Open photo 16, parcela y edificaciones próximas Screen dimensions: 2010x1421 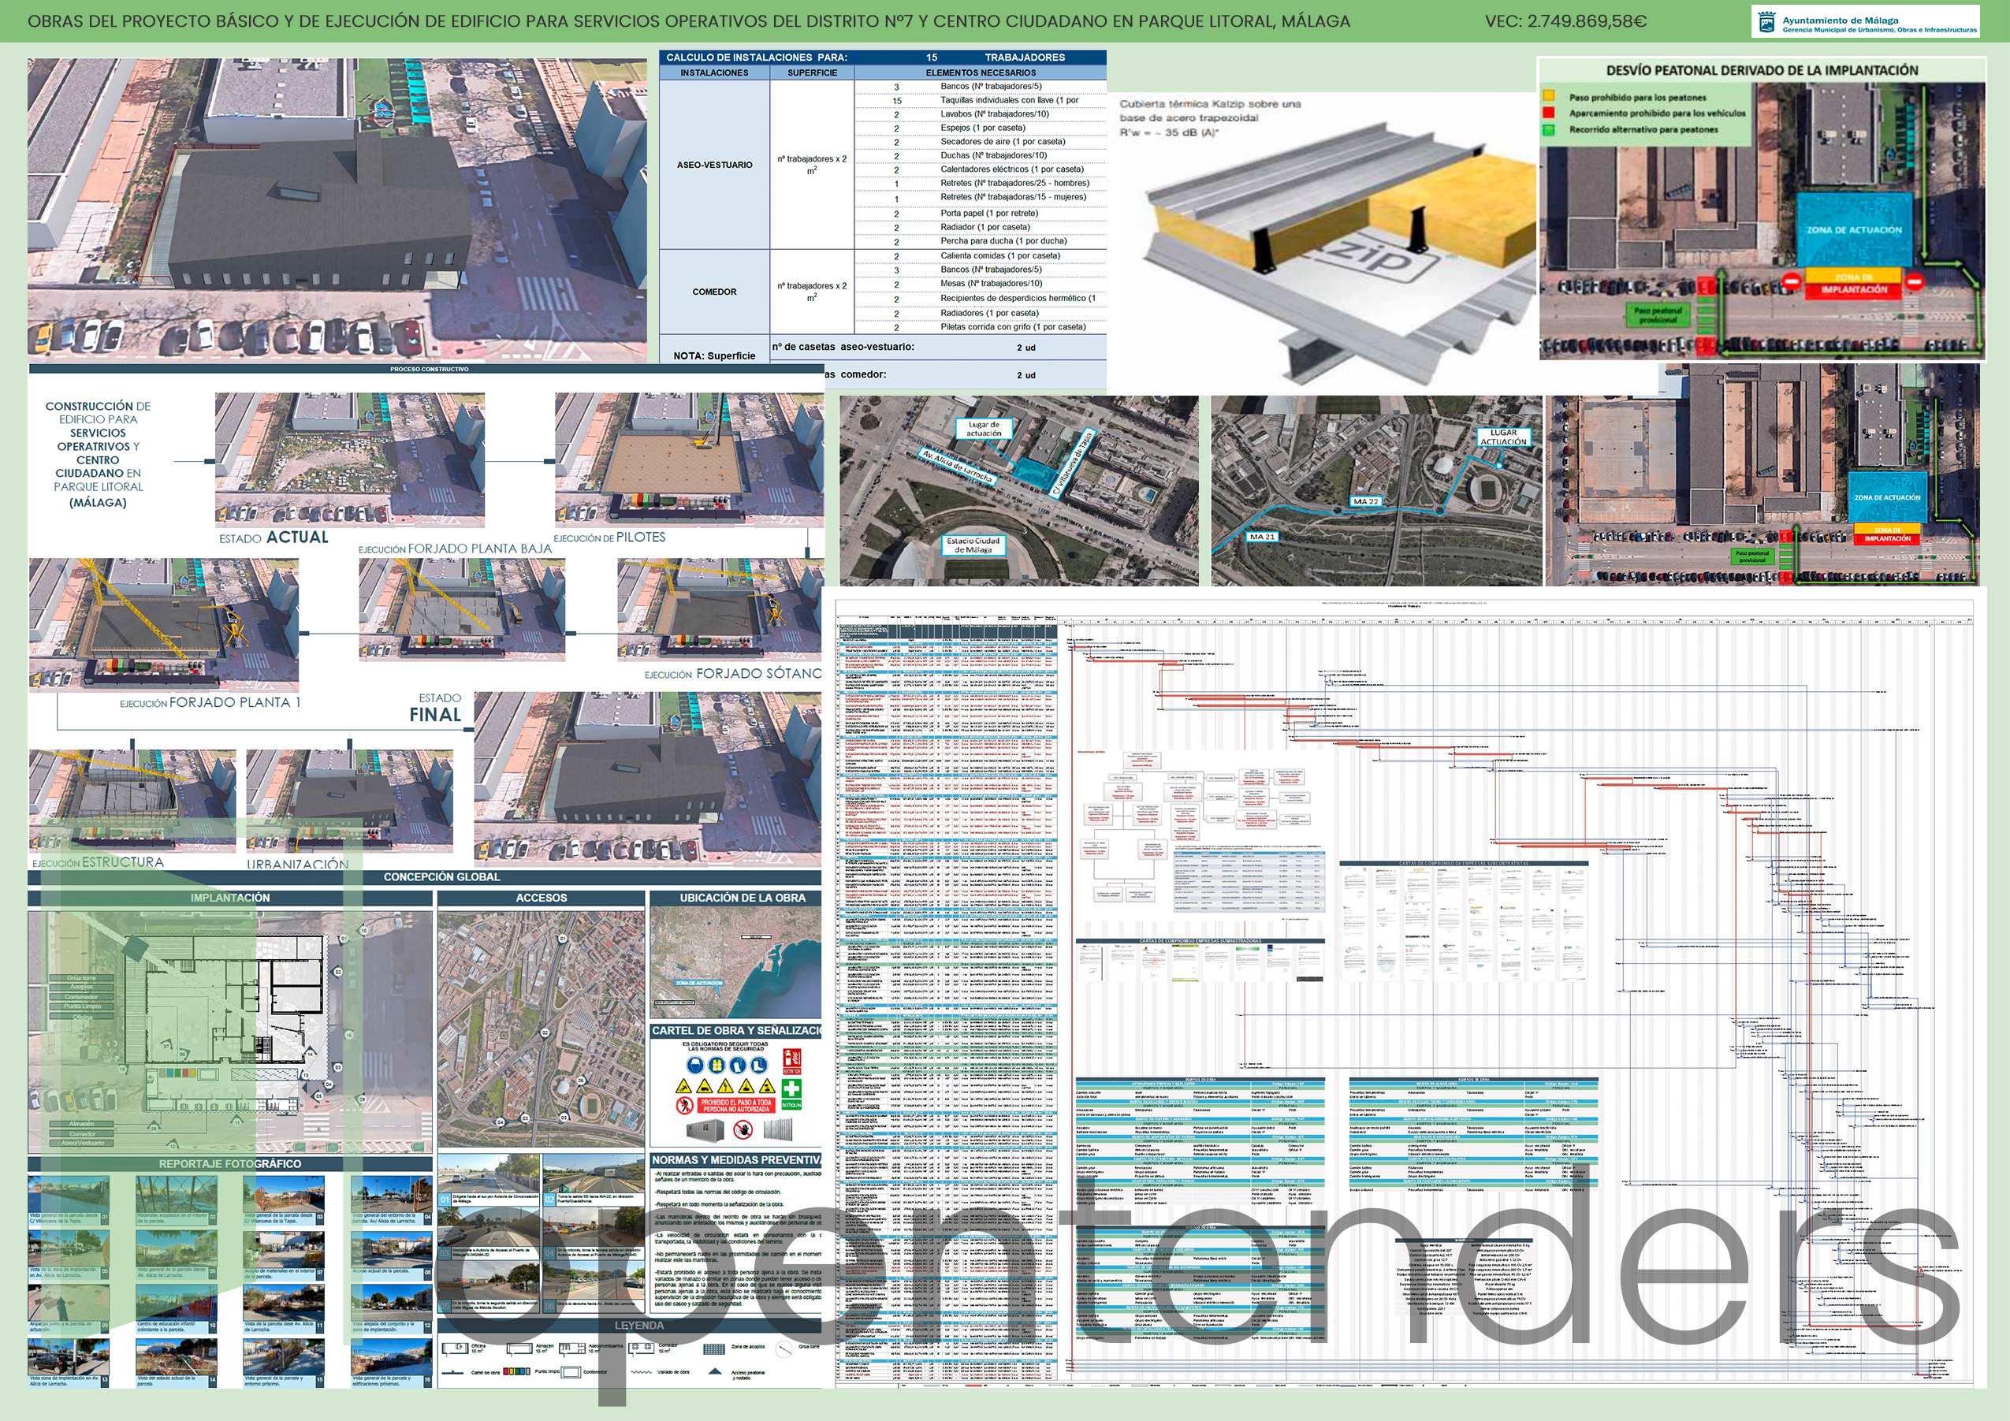point(391,1357)
